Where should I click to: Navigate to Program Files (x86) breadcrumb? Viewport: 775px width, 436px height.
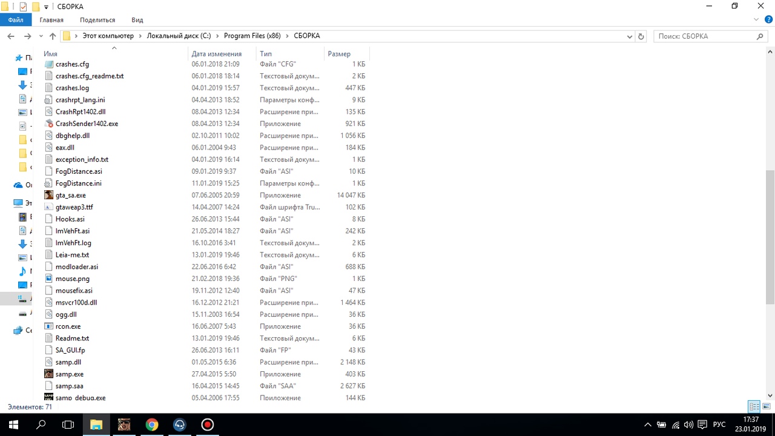tap(252, 36)
